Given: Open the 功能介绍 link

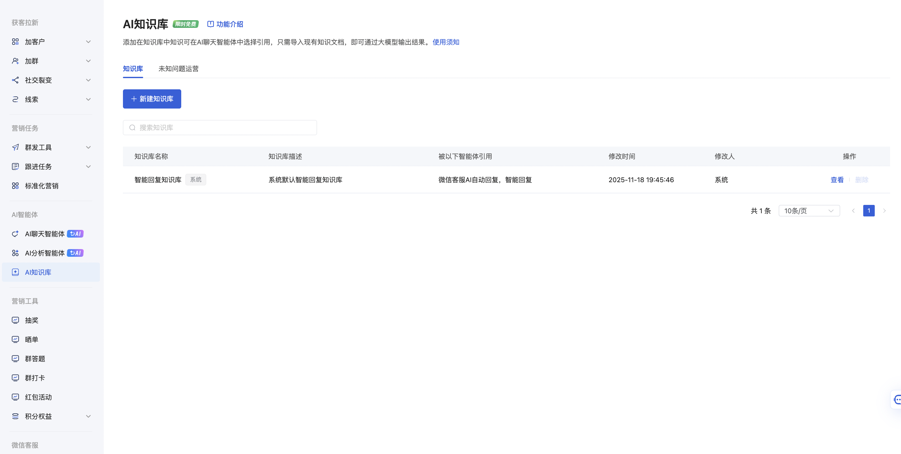Looking at the screenshot, I should [x=225, y=24].
